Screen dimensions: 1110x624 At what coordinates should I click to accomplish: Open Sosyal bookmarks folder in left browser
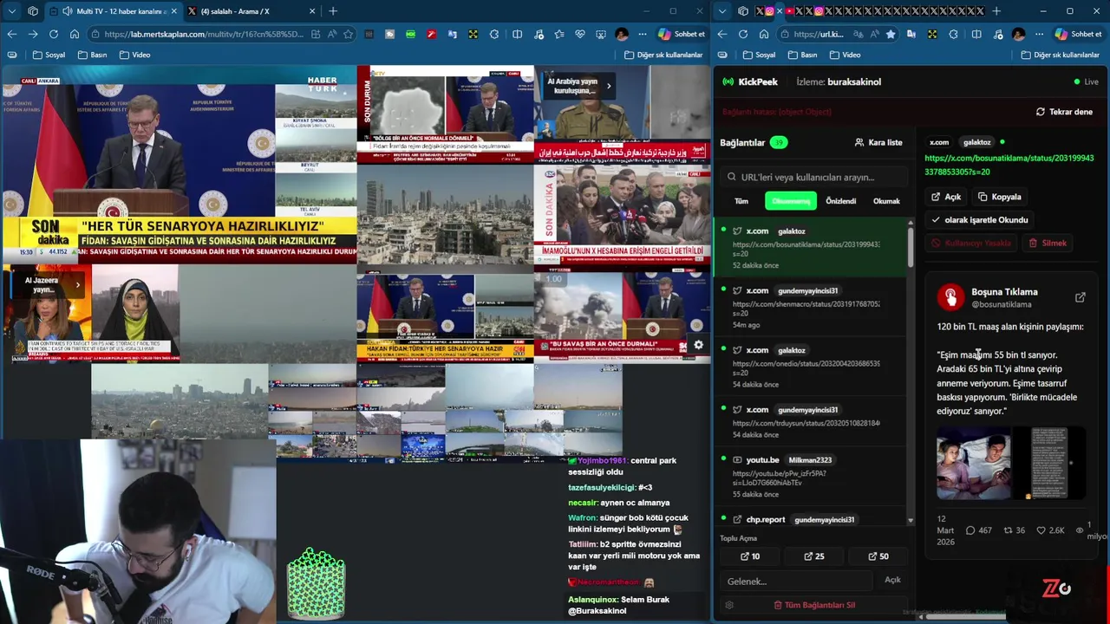point(49,55)
